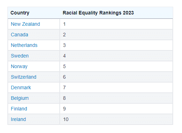This screenshot has width=182, height=133.
Task: Select the rank 8 cell for Belgium
Action: coord(116,98)
